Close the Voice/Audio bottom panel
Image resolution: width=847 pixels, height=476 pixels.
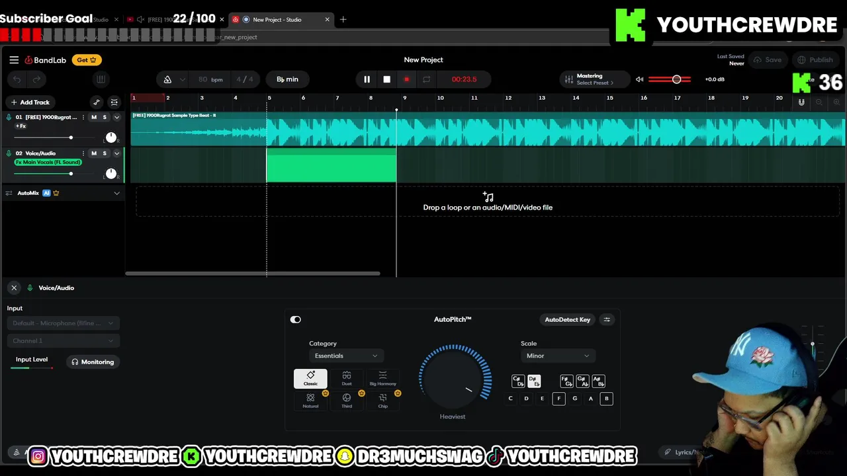click(x=14, y=288)
